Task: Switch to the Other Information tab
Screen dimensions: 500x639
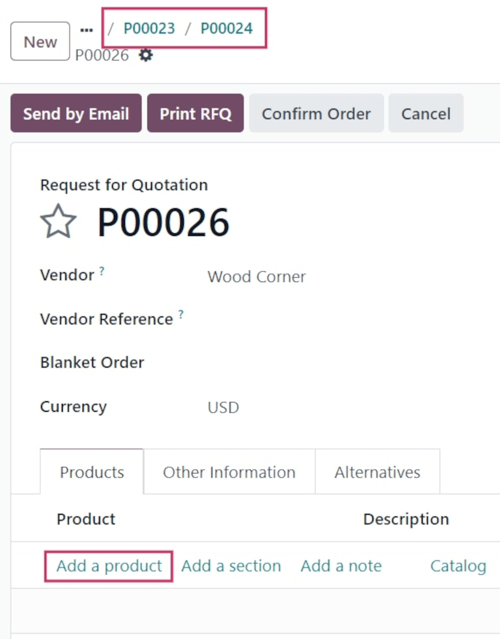Action: (229, 472)
